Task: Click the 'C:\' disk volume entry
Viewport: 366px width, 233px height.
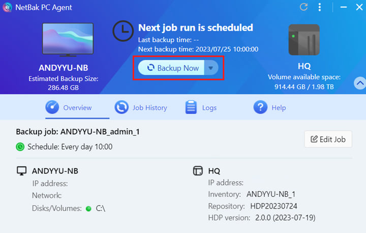Action: point(100,209)
